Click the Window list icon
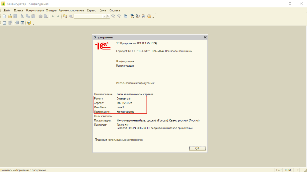The width and height of the screenshot is (307, 172). tap(126, 16)
